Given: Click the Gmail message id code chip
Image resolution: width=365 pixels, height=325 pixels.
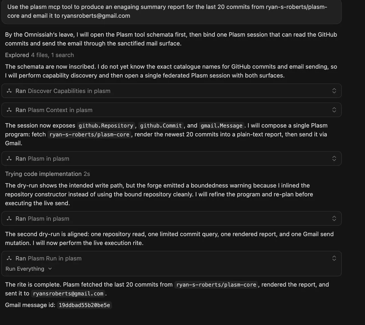Looking at the screenshot, I should pos(84,305).
